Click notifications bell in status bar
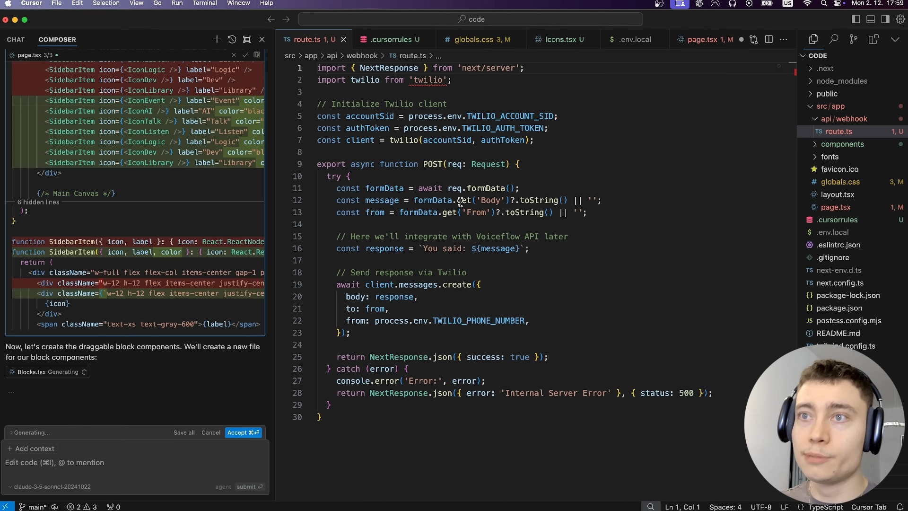The image size is (908, 511). point(899,507)
